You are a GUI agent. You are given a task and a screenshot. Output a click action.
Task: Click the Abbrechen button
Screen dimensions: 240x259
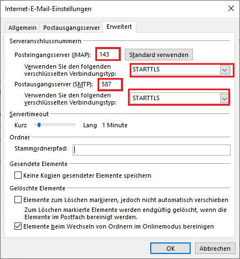[x=215, y=248]
